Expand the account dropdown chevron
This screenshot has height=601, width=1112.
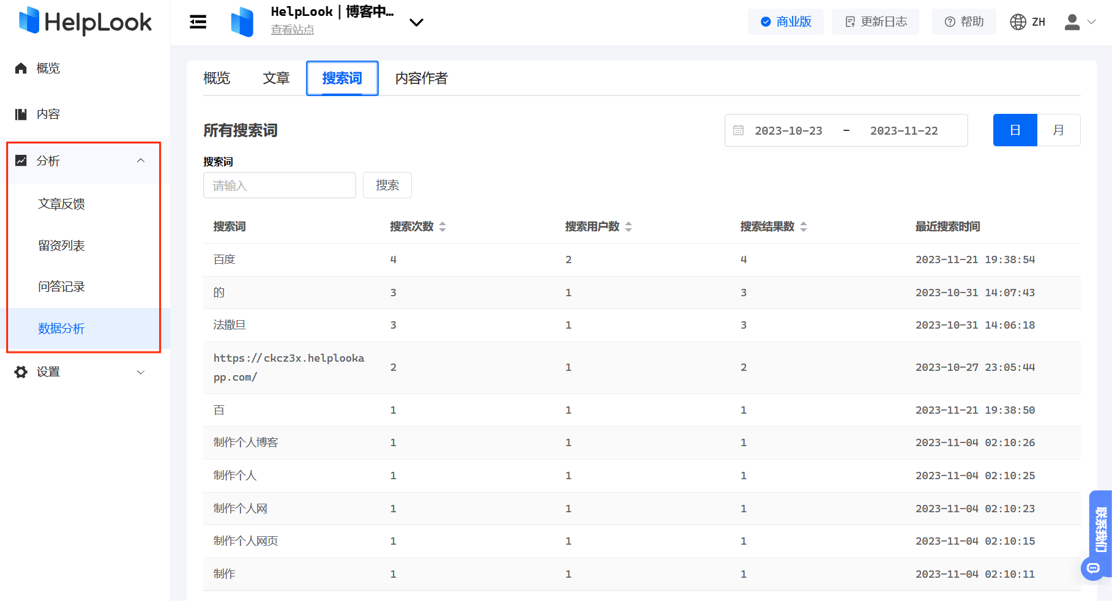[x=1091, y=22]
